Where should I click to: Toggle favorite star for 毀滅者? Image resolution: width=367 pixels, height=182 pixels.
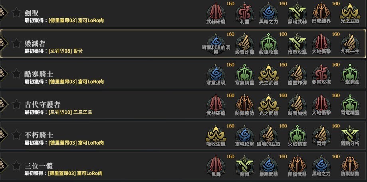click(16, 43)
